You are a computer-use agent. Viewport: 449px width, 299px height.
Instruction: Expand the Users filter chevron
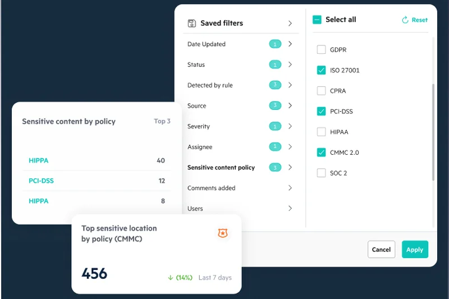(290, 208)
